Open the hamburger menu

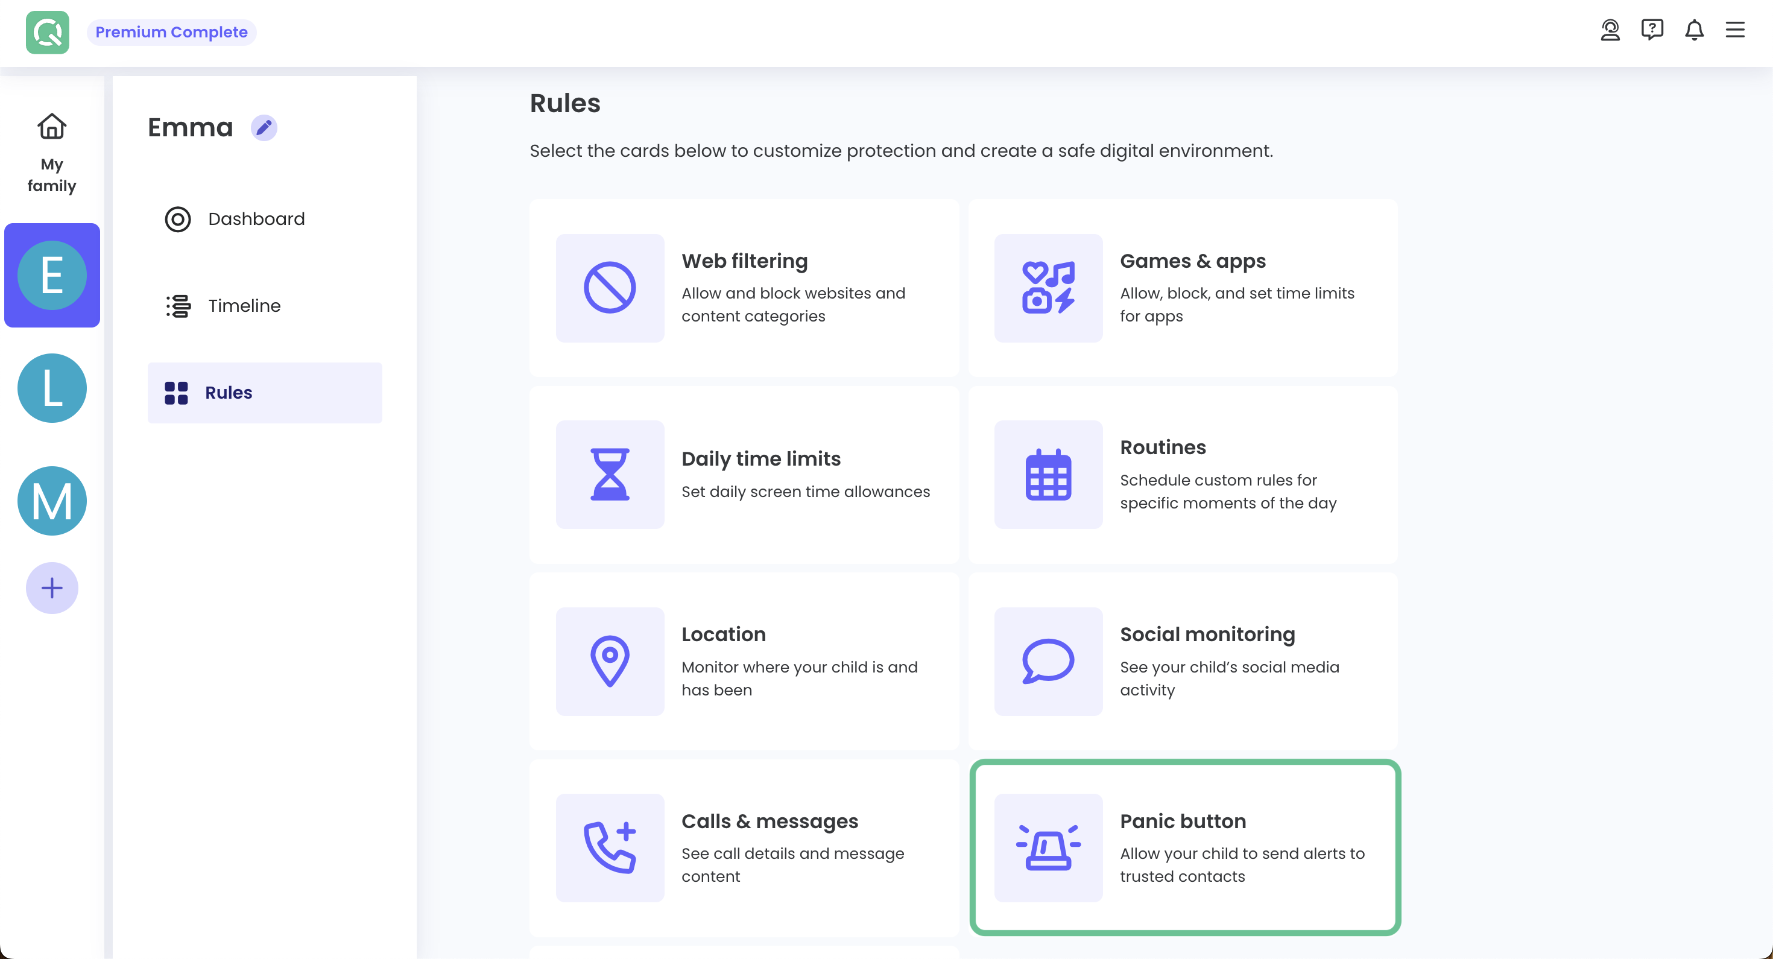(x=1734, y=30)
